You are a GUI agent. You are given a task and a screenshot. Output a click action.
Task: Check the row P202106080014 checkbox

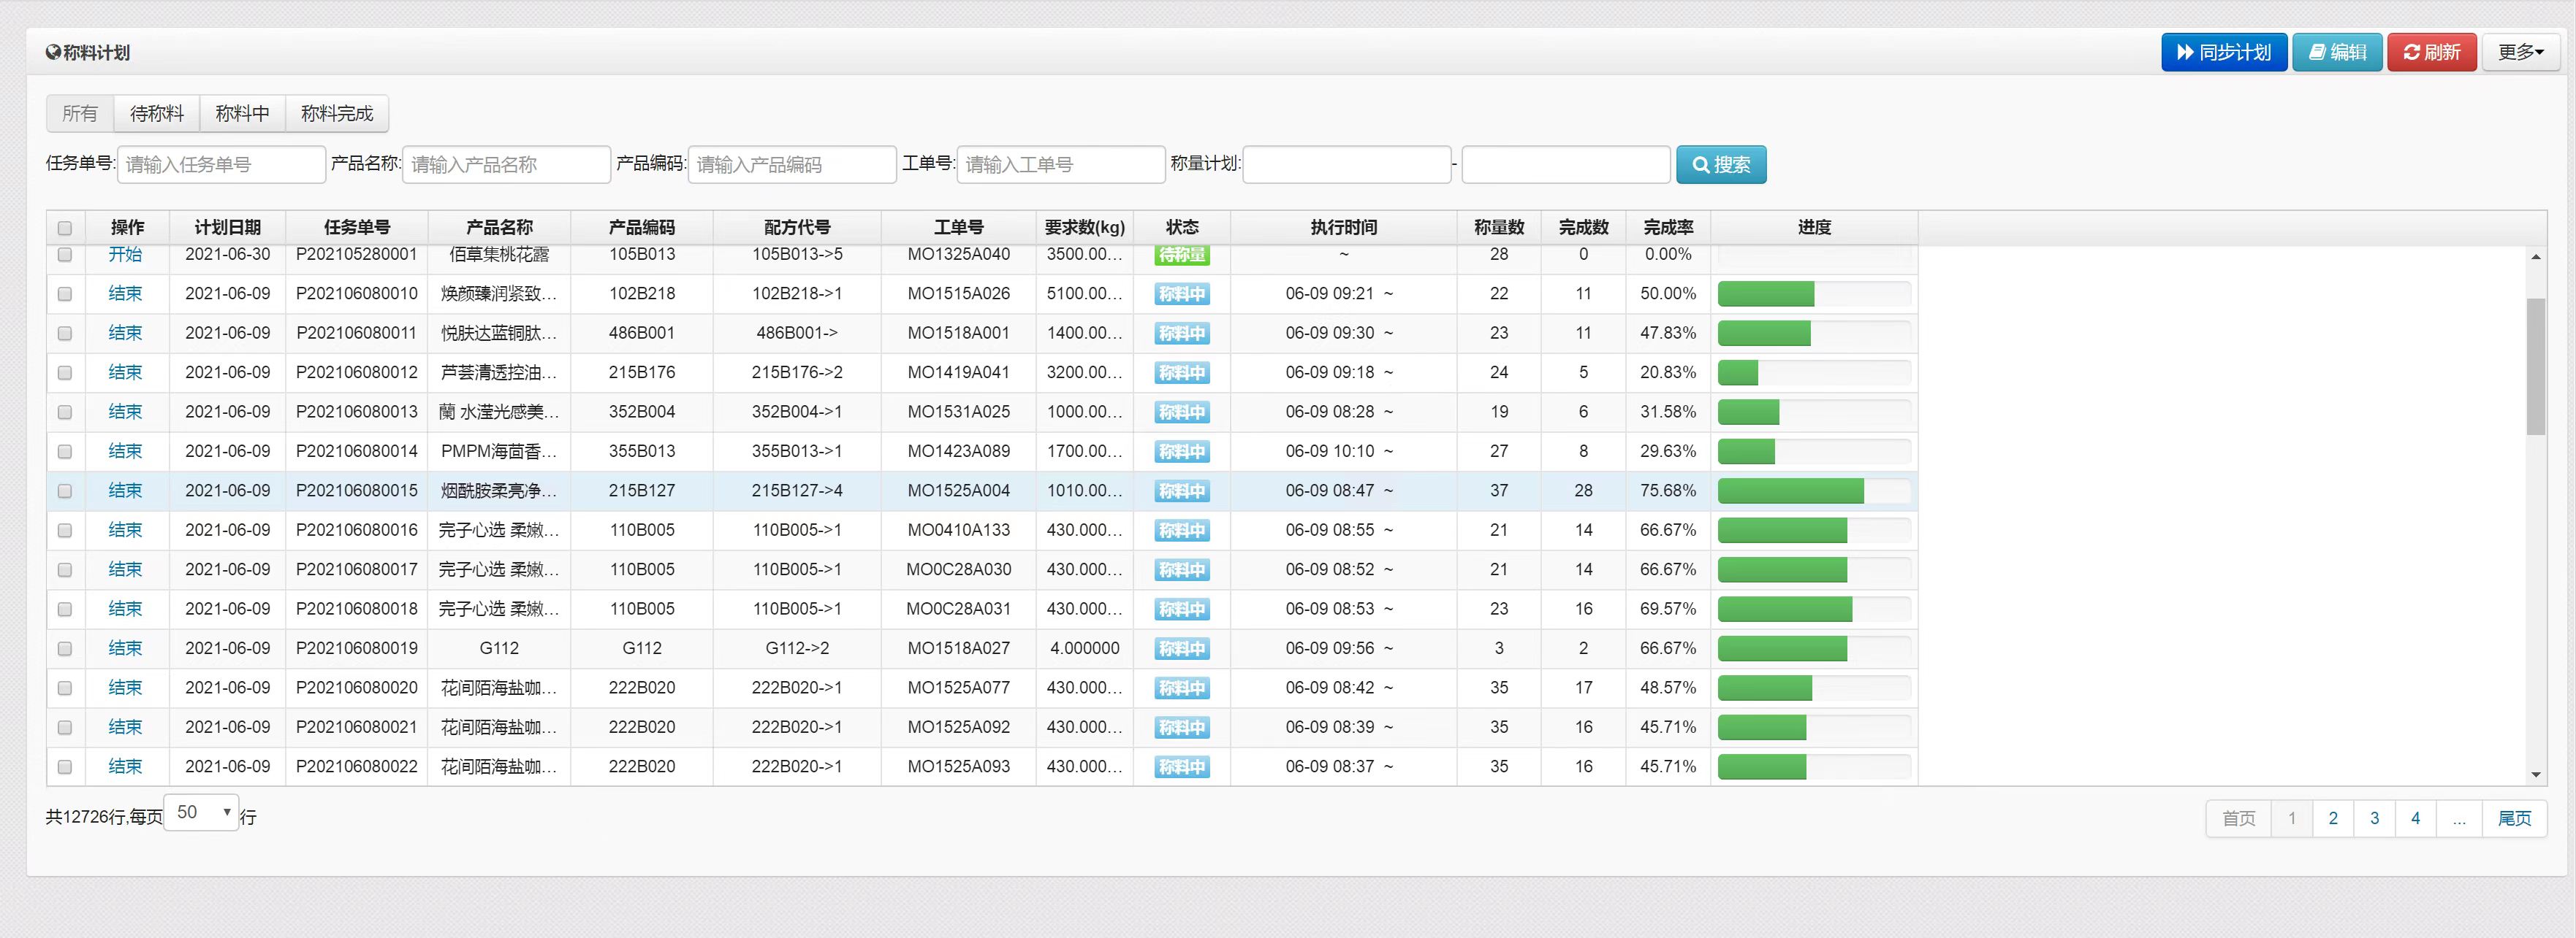(x=65, y=452)
